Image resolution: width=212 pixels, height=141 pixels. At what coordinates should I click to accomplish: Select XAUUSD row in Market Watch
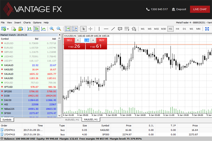tap(29, 78)
